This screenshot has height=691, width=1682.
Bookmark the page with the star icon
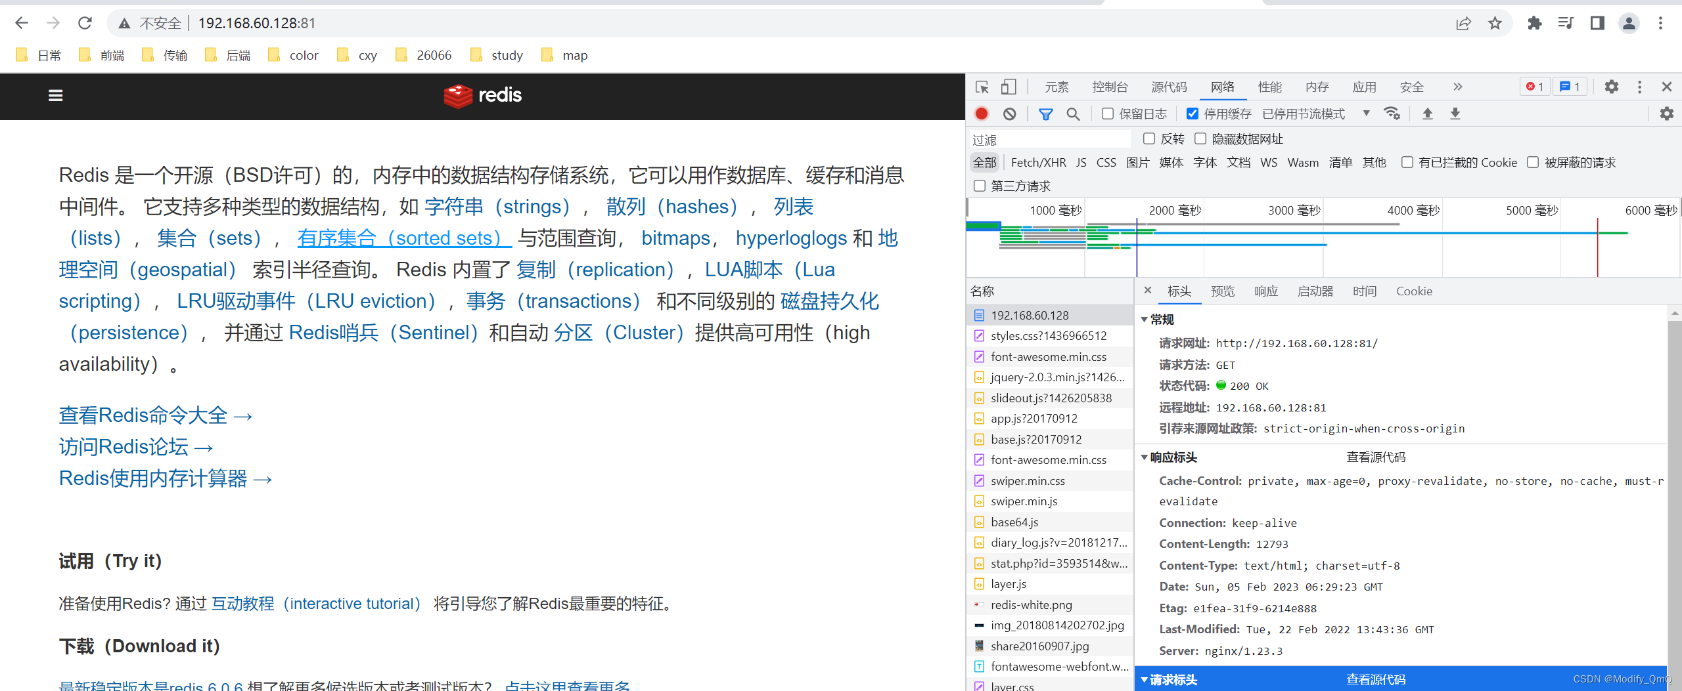tap(1495, 24)
